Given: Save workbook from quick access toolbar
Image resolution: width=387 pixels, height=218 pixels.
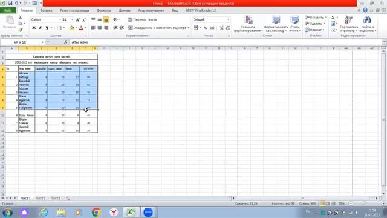Looking at the screenshot, I should click(10, 3).
